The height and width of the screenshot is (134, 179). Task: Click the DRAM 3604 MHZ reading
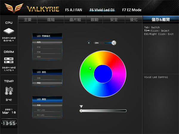(x=9, y=68)
